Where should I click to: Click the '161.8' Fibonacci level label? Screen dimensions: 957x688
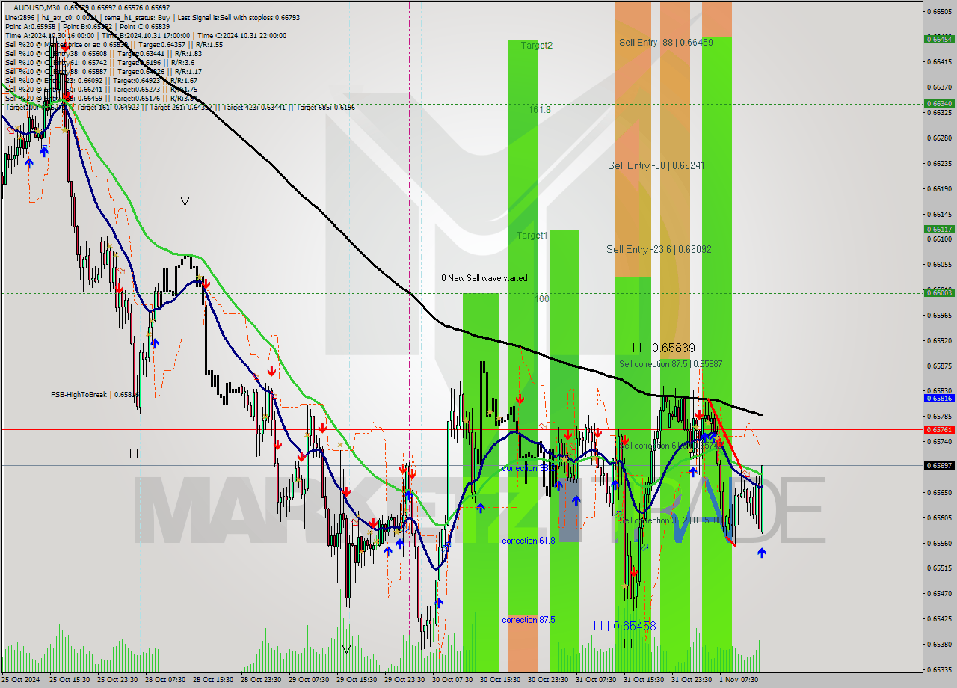tap(539, 109)
